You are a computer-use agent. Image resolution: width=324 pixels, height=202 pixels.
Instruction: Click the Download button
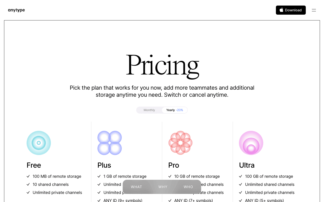[291, 10]
